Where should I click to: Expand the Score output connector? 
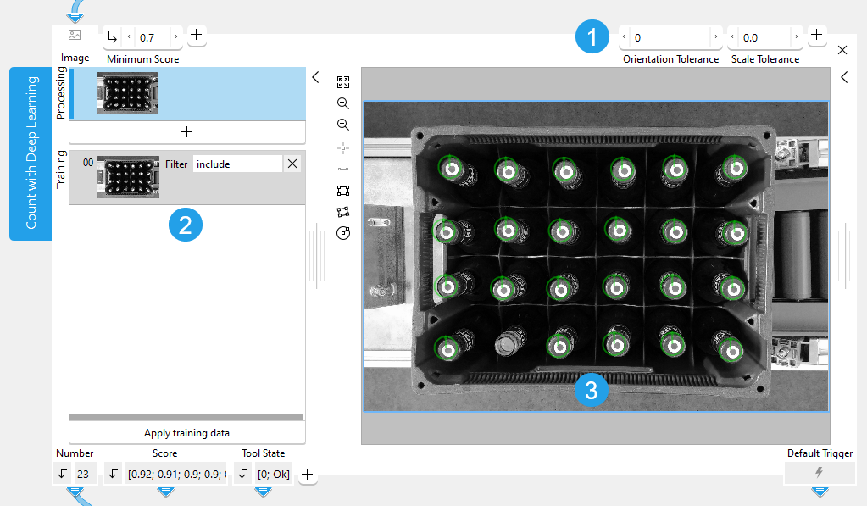point(165,492)
